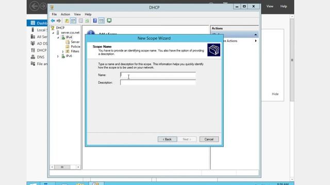Screen dimensions: 330x185
Task: Click the File and Storage icon in sidebar
Action: (x=33, y=64)
